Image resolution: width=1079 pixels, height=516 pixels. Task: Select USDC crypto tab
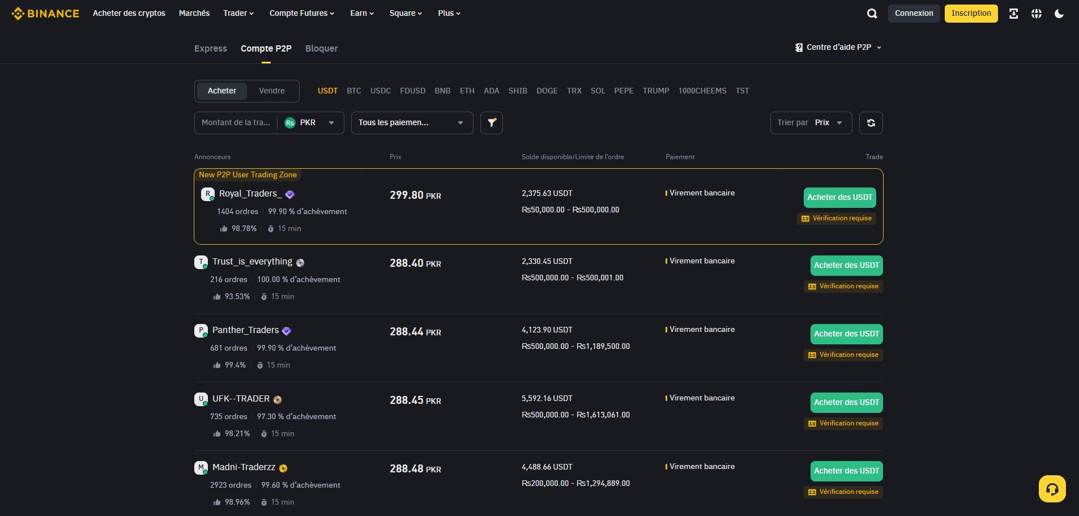[381, 91]
